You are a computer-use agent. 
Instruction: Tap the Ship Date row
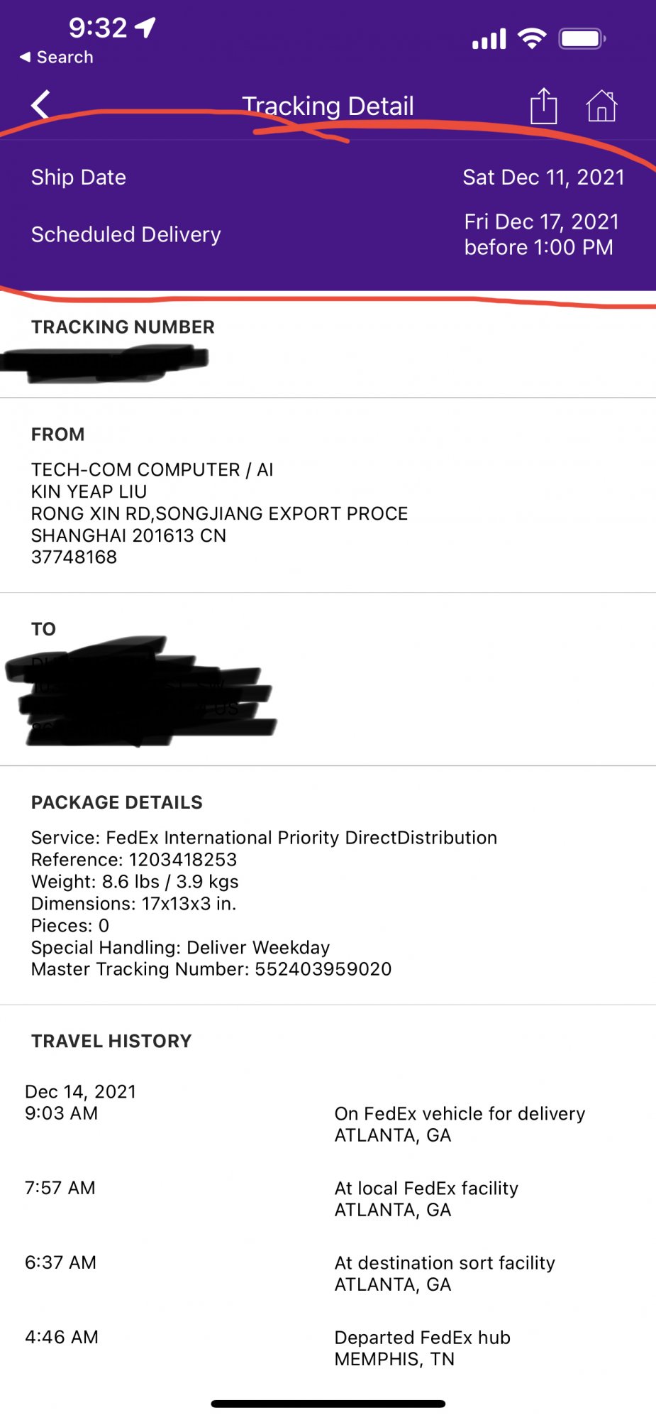pos(328,177)
